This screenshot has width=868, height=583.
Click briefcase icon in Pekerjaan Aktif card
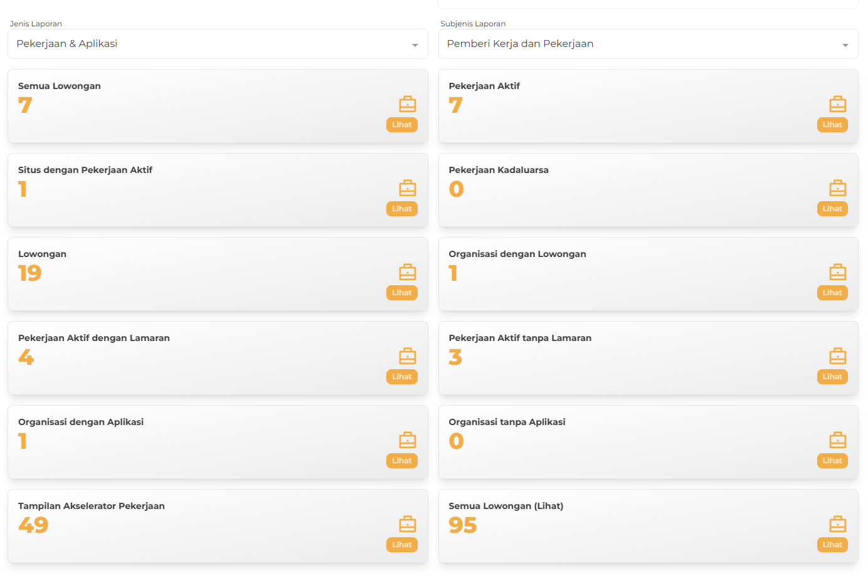(838, 104)
